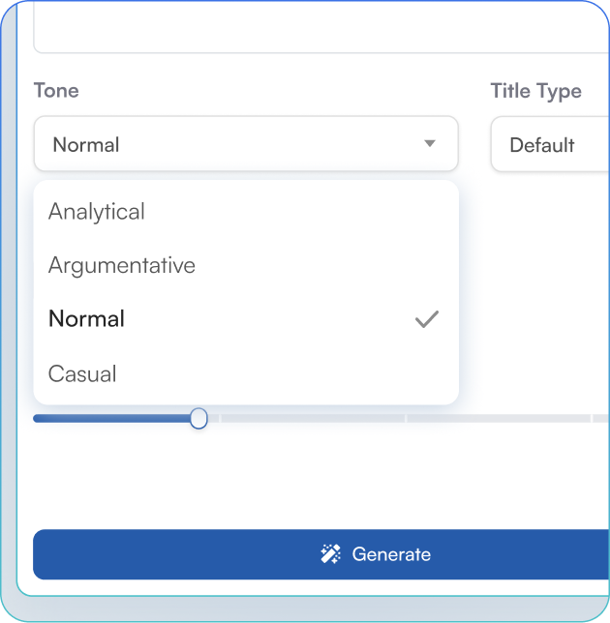Image resolution: width=610 pixels, height=623 pixels.
Task: Open the Title Type dropdown showing Default
Action: pyautogui.click(x=549, y=145)
